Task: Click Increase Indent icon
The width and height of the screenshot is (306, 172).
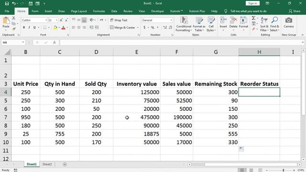Action: point(97,28)
